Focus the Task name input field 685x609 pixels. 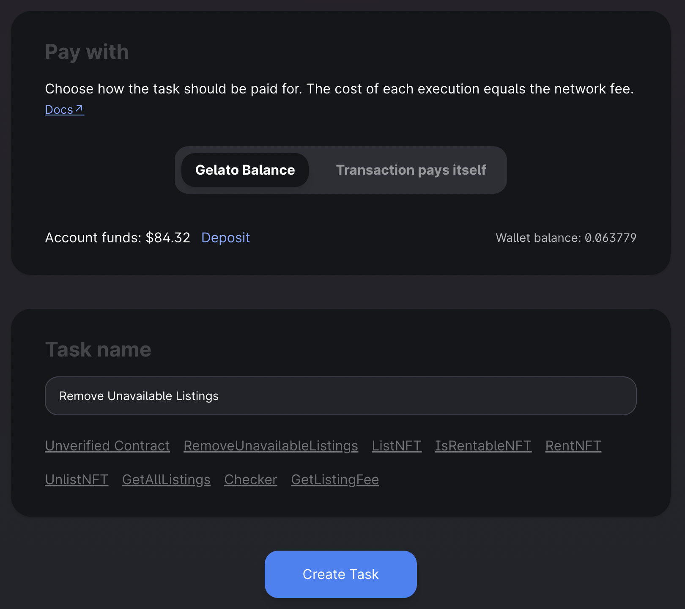click(x=340, y=396)
